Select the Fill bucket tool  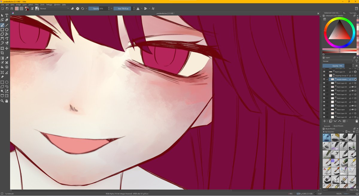tap(2, 67)
